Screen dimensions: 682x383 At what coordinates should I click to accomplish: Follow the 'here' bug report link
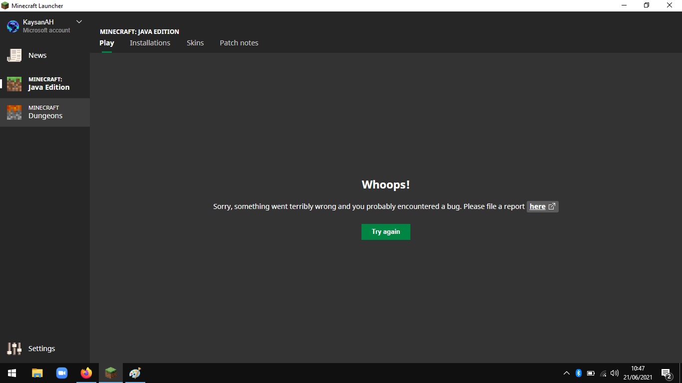[538, 206]
